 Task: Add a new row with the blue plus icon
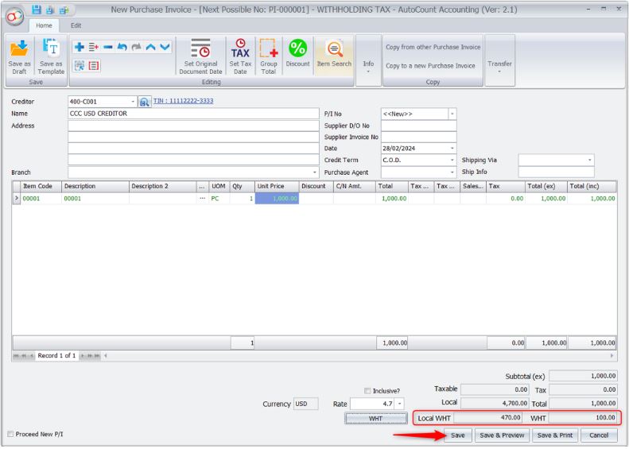pyautogui.click(x=80, y=48)
